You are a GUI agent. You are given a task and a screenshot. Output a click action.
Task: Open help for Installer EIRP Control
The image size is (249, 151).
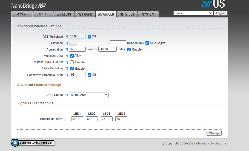66,62
